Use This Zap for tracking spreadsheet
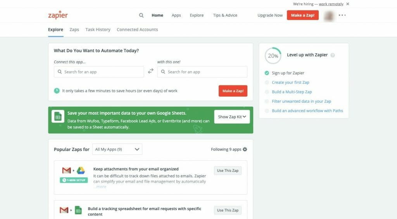This screenshot has height=219, width=397. point(228,210)
